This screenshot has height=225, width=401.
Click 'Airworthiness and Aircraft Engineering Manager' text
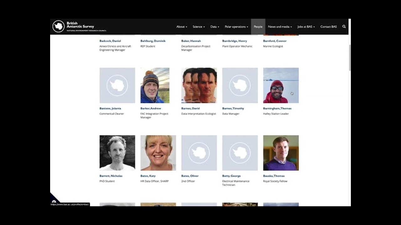tap(115, 48)
